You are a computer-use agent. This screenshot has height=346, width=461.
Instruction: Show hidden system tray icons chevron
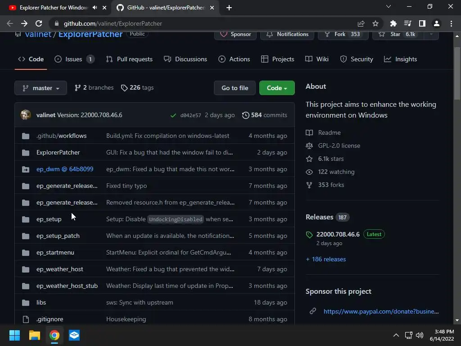tap(396, 335)
